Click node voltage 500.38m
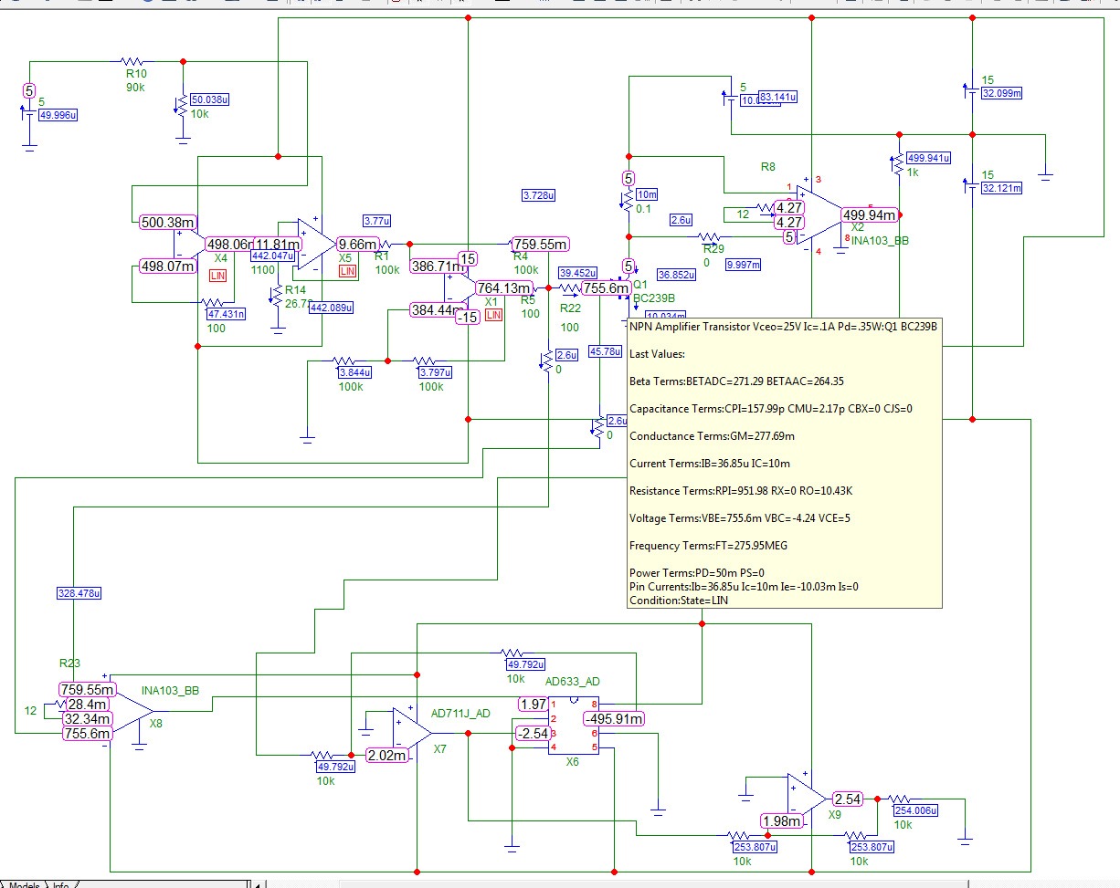Viewport: 1120px width, 888px height. tap(168, 222)
